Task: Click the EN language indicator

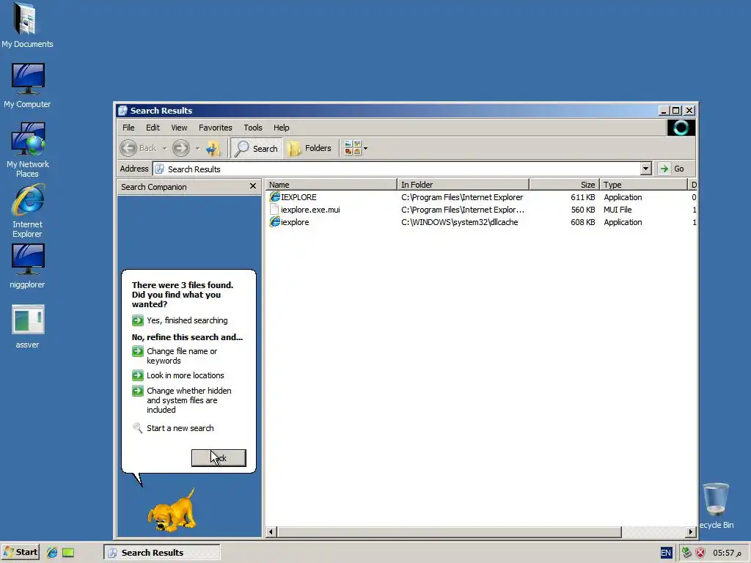Action: click(666, 553)
